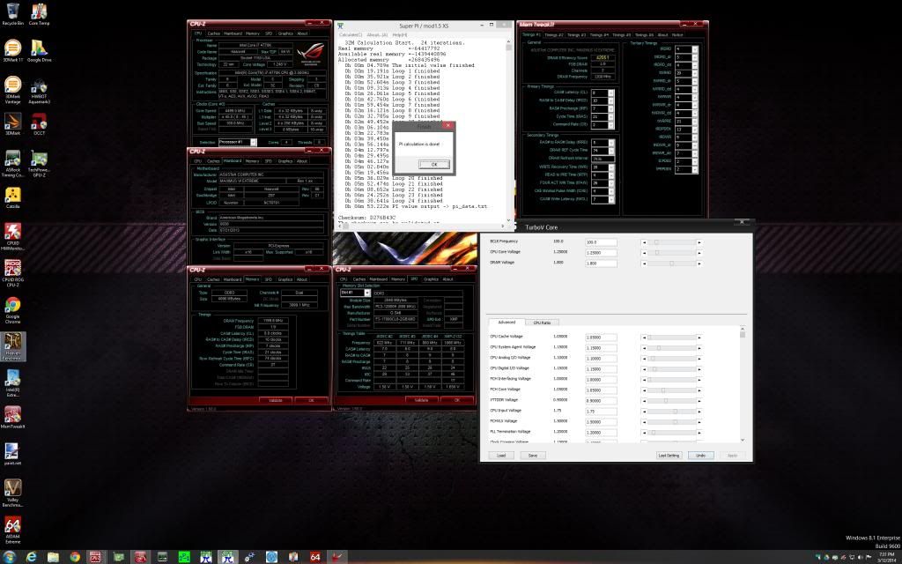Screen dimensions: 902x564
Task: Open the Valley Benchmark desktop icon
Action: point(12,493)
